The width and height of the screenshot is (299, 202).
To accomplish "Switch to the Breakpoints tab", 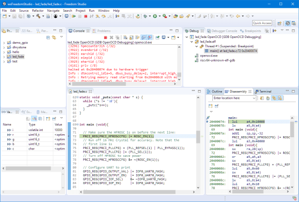I will click(x=251, y=31).
